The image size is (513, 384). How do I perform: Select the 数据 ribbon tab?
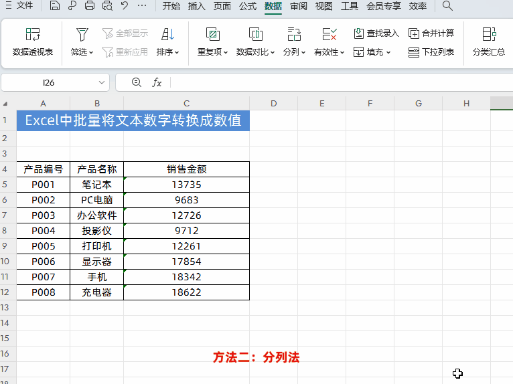(273, 6)
